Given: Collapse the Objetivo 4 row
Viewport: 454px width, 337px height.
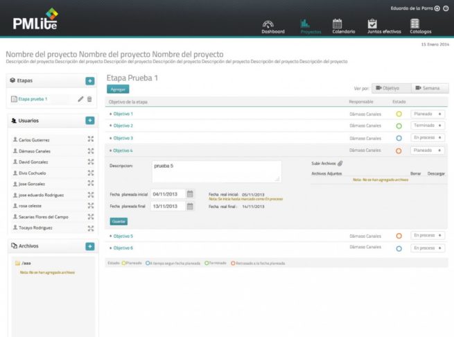Looking at the screenshot, I should 123,150.
